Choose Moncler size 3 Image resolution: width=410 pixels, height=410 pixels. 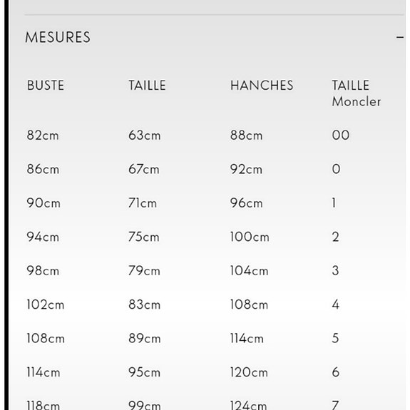pos(335,271)
